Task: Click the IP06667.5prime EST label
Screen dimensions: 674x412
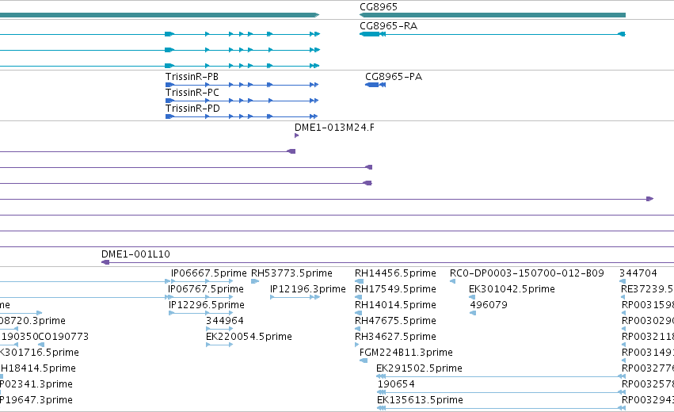Action: pyautogui.click(x=208, y=273)
